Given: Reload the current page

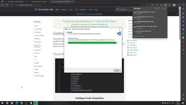Looking at the screenshot, I should [7, 5].
